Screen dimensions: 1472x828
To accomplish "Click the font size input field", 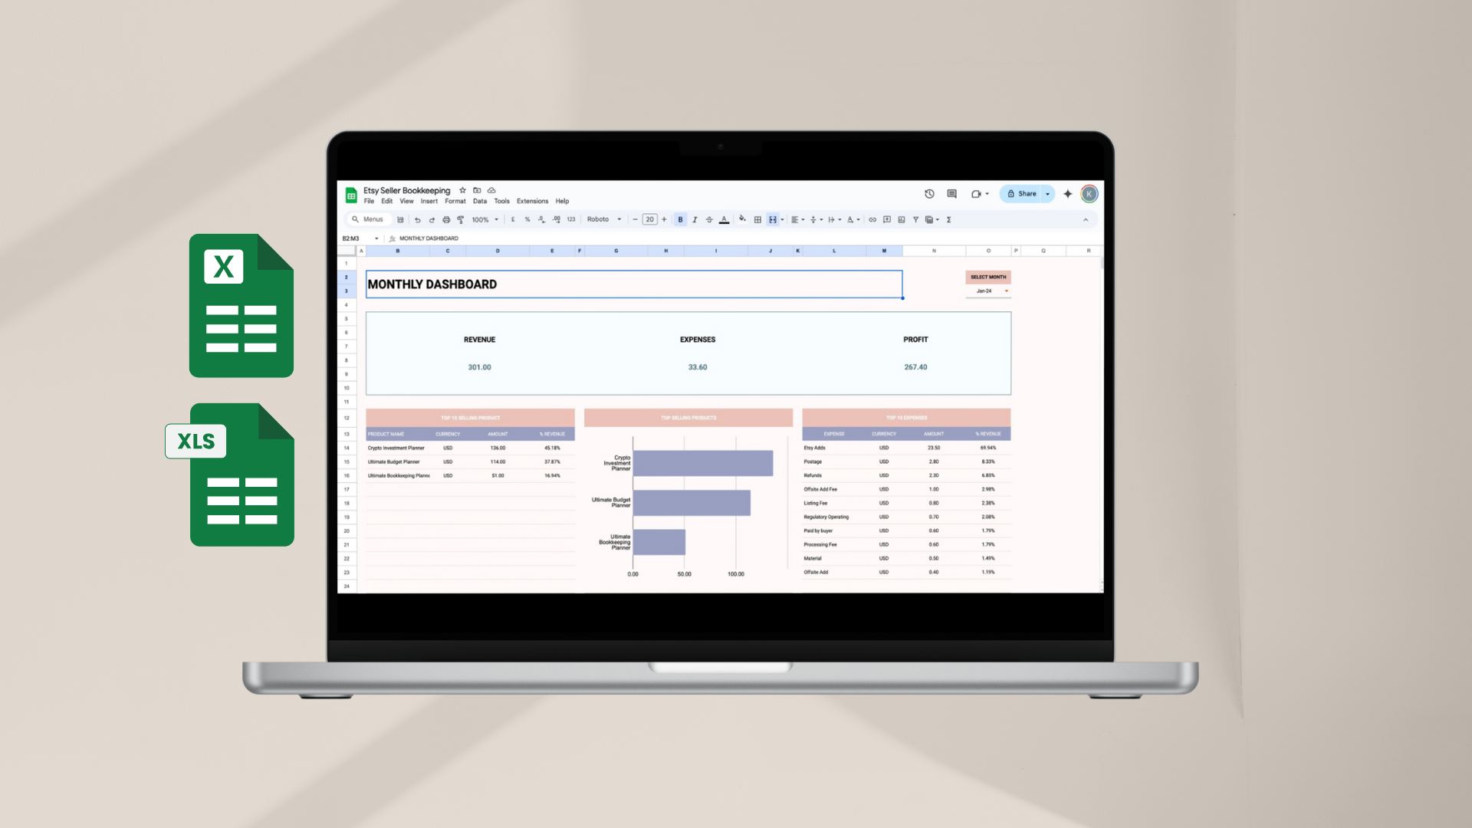I will [x=649, y=220].
